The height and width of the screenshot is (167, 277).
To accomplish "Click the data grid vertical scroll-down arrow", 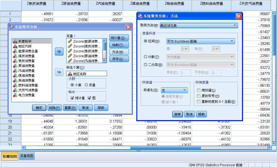I will coord(274,143).
